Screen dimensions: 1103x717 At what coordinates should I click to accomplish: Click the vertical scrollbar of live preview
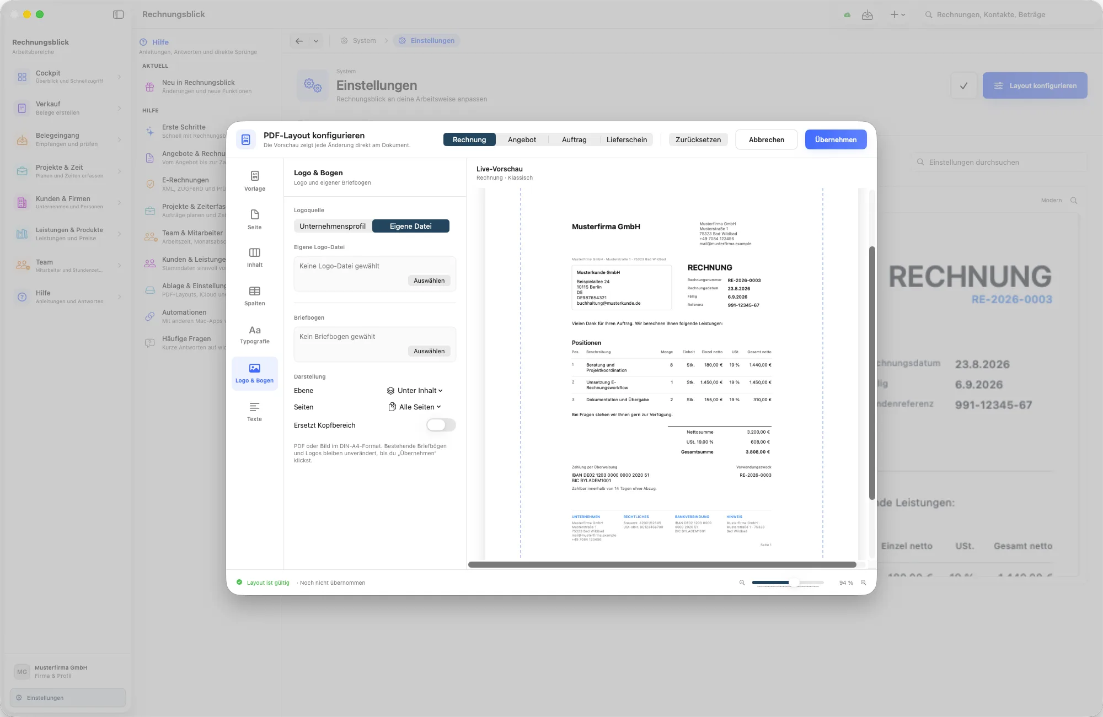pyautogui.click(x=872, y=373)
